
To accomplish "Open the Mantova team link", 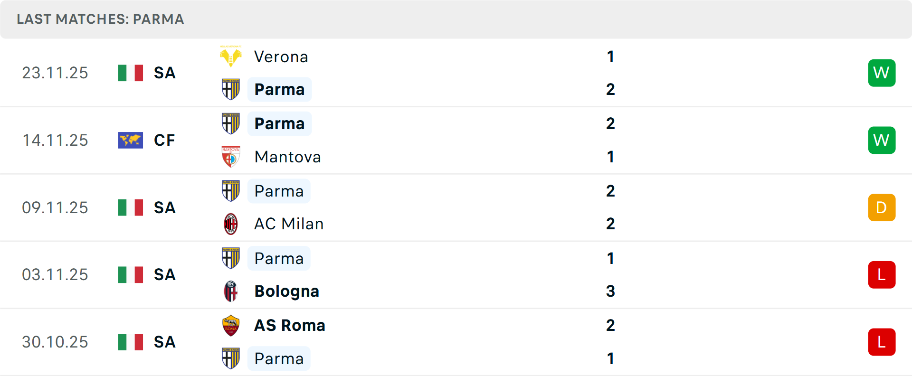I will 287,157.
